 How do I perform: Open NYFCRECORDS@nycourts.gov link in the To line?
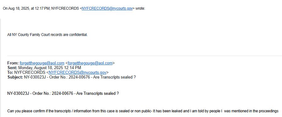[x=78, y=73]
